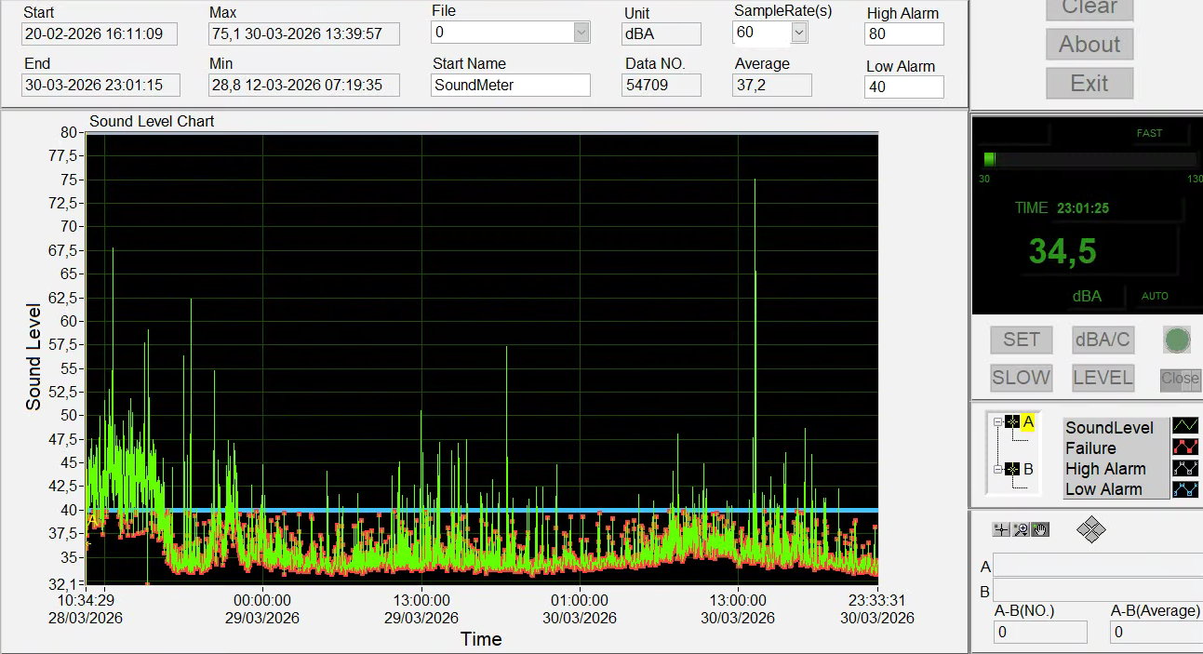Open Low Alarm blue plot style icon
The image size is (1203, 654).
(x=1185, y=488)
